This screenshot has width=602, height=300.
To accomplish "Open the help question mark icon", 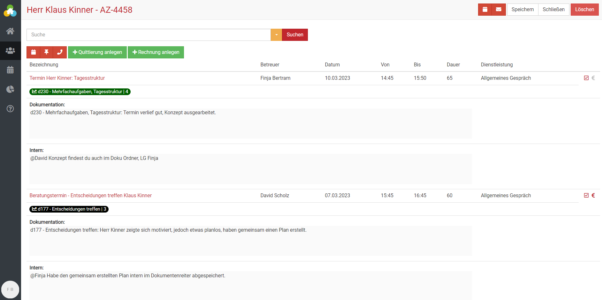I will click(x=10, y=109).
